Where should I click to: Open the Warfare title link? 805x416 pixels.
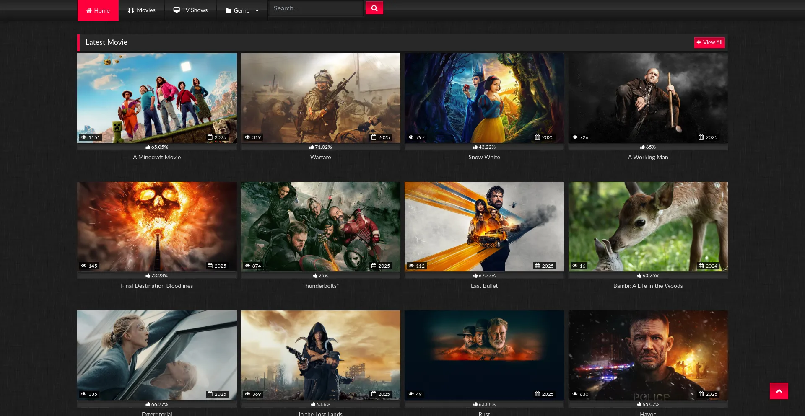320,157
